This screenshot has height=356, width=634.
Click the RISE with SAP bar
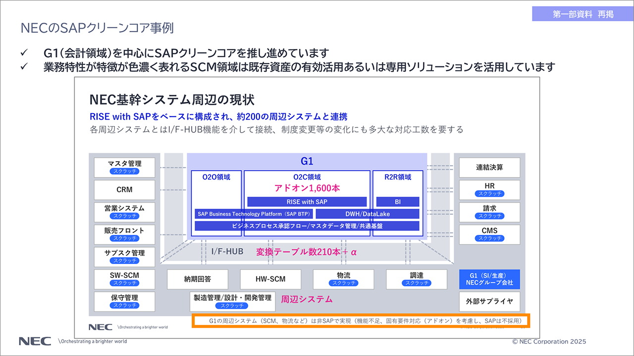pyautogui.click(x=307, y=202)
